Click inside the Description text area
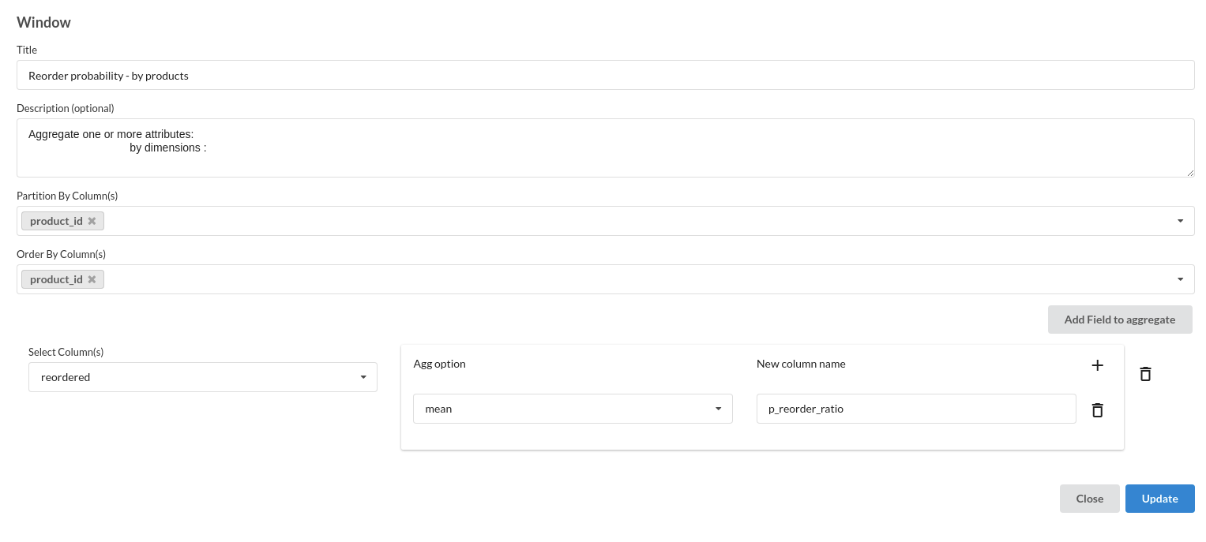Image resolution: width=1206 pixels, height=542 pixels. tap(605, 148)
